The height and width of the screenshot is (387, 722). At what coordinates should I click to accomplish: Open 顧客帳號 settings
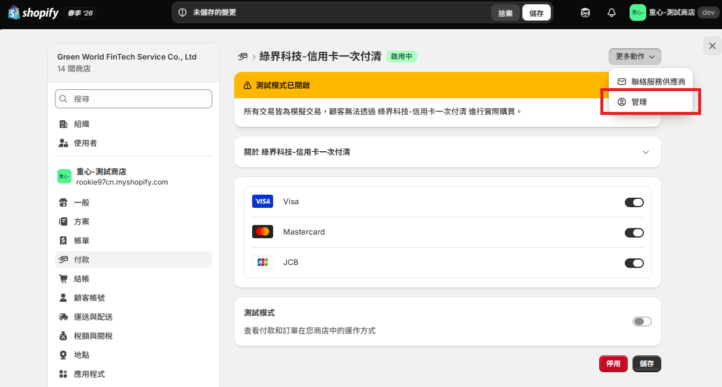(x=134, y=298)
